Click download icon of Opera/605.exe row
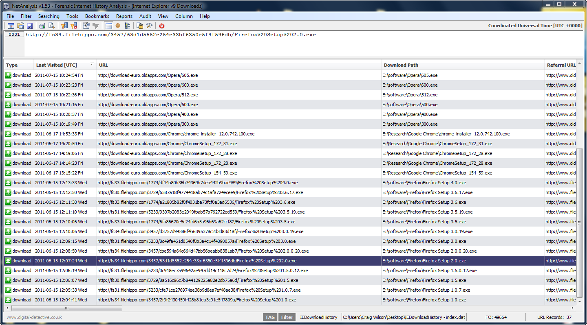The width and height of the screenshot is (587, 325). coord(8,75)
